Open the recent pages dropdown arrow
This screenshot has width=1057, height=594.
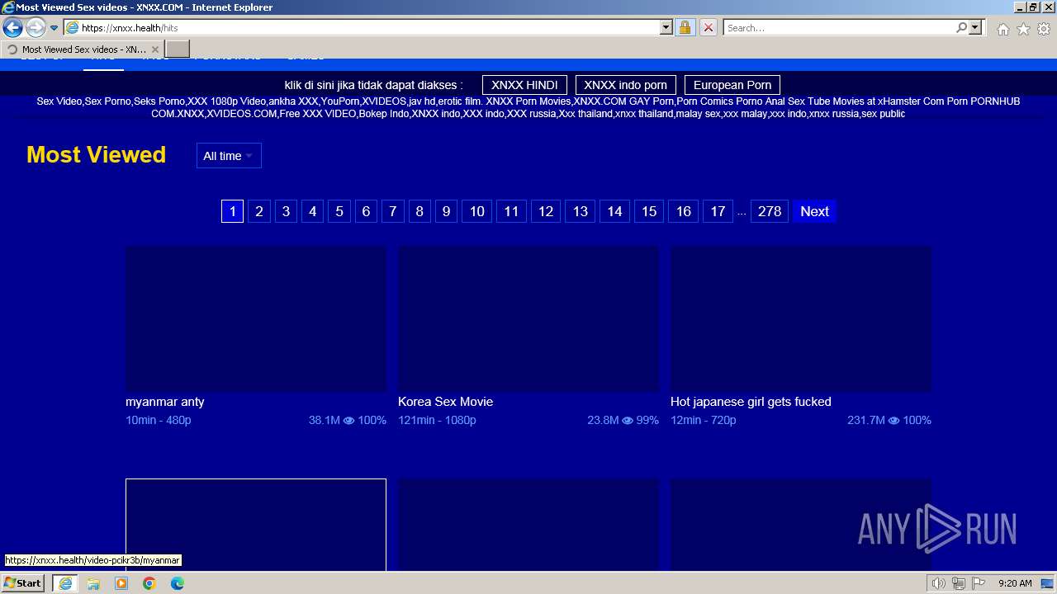(54, 28)
